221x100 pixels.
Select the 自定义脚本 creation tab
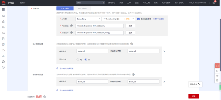coord(65,8)
